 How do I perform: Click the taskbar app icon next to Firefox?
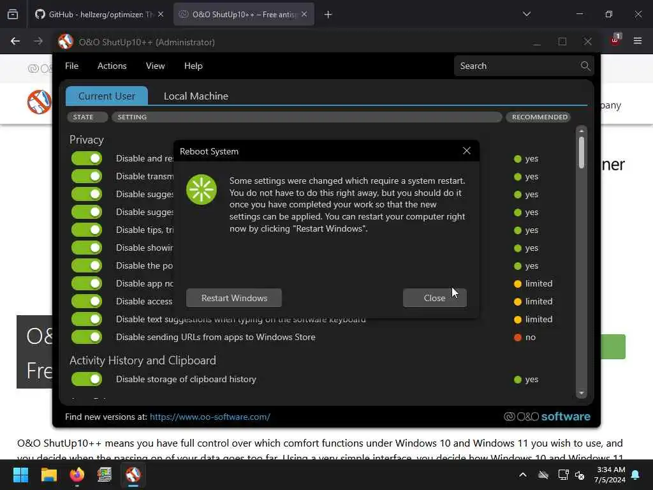click(x=105, y=475)
